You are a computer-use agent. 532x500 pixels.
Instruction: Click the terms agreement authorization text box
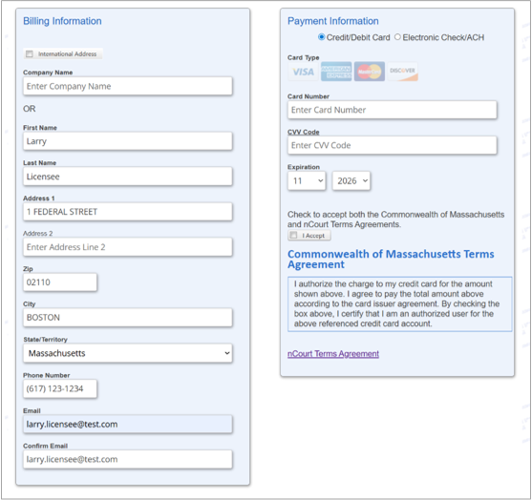[x=399, y=303]
